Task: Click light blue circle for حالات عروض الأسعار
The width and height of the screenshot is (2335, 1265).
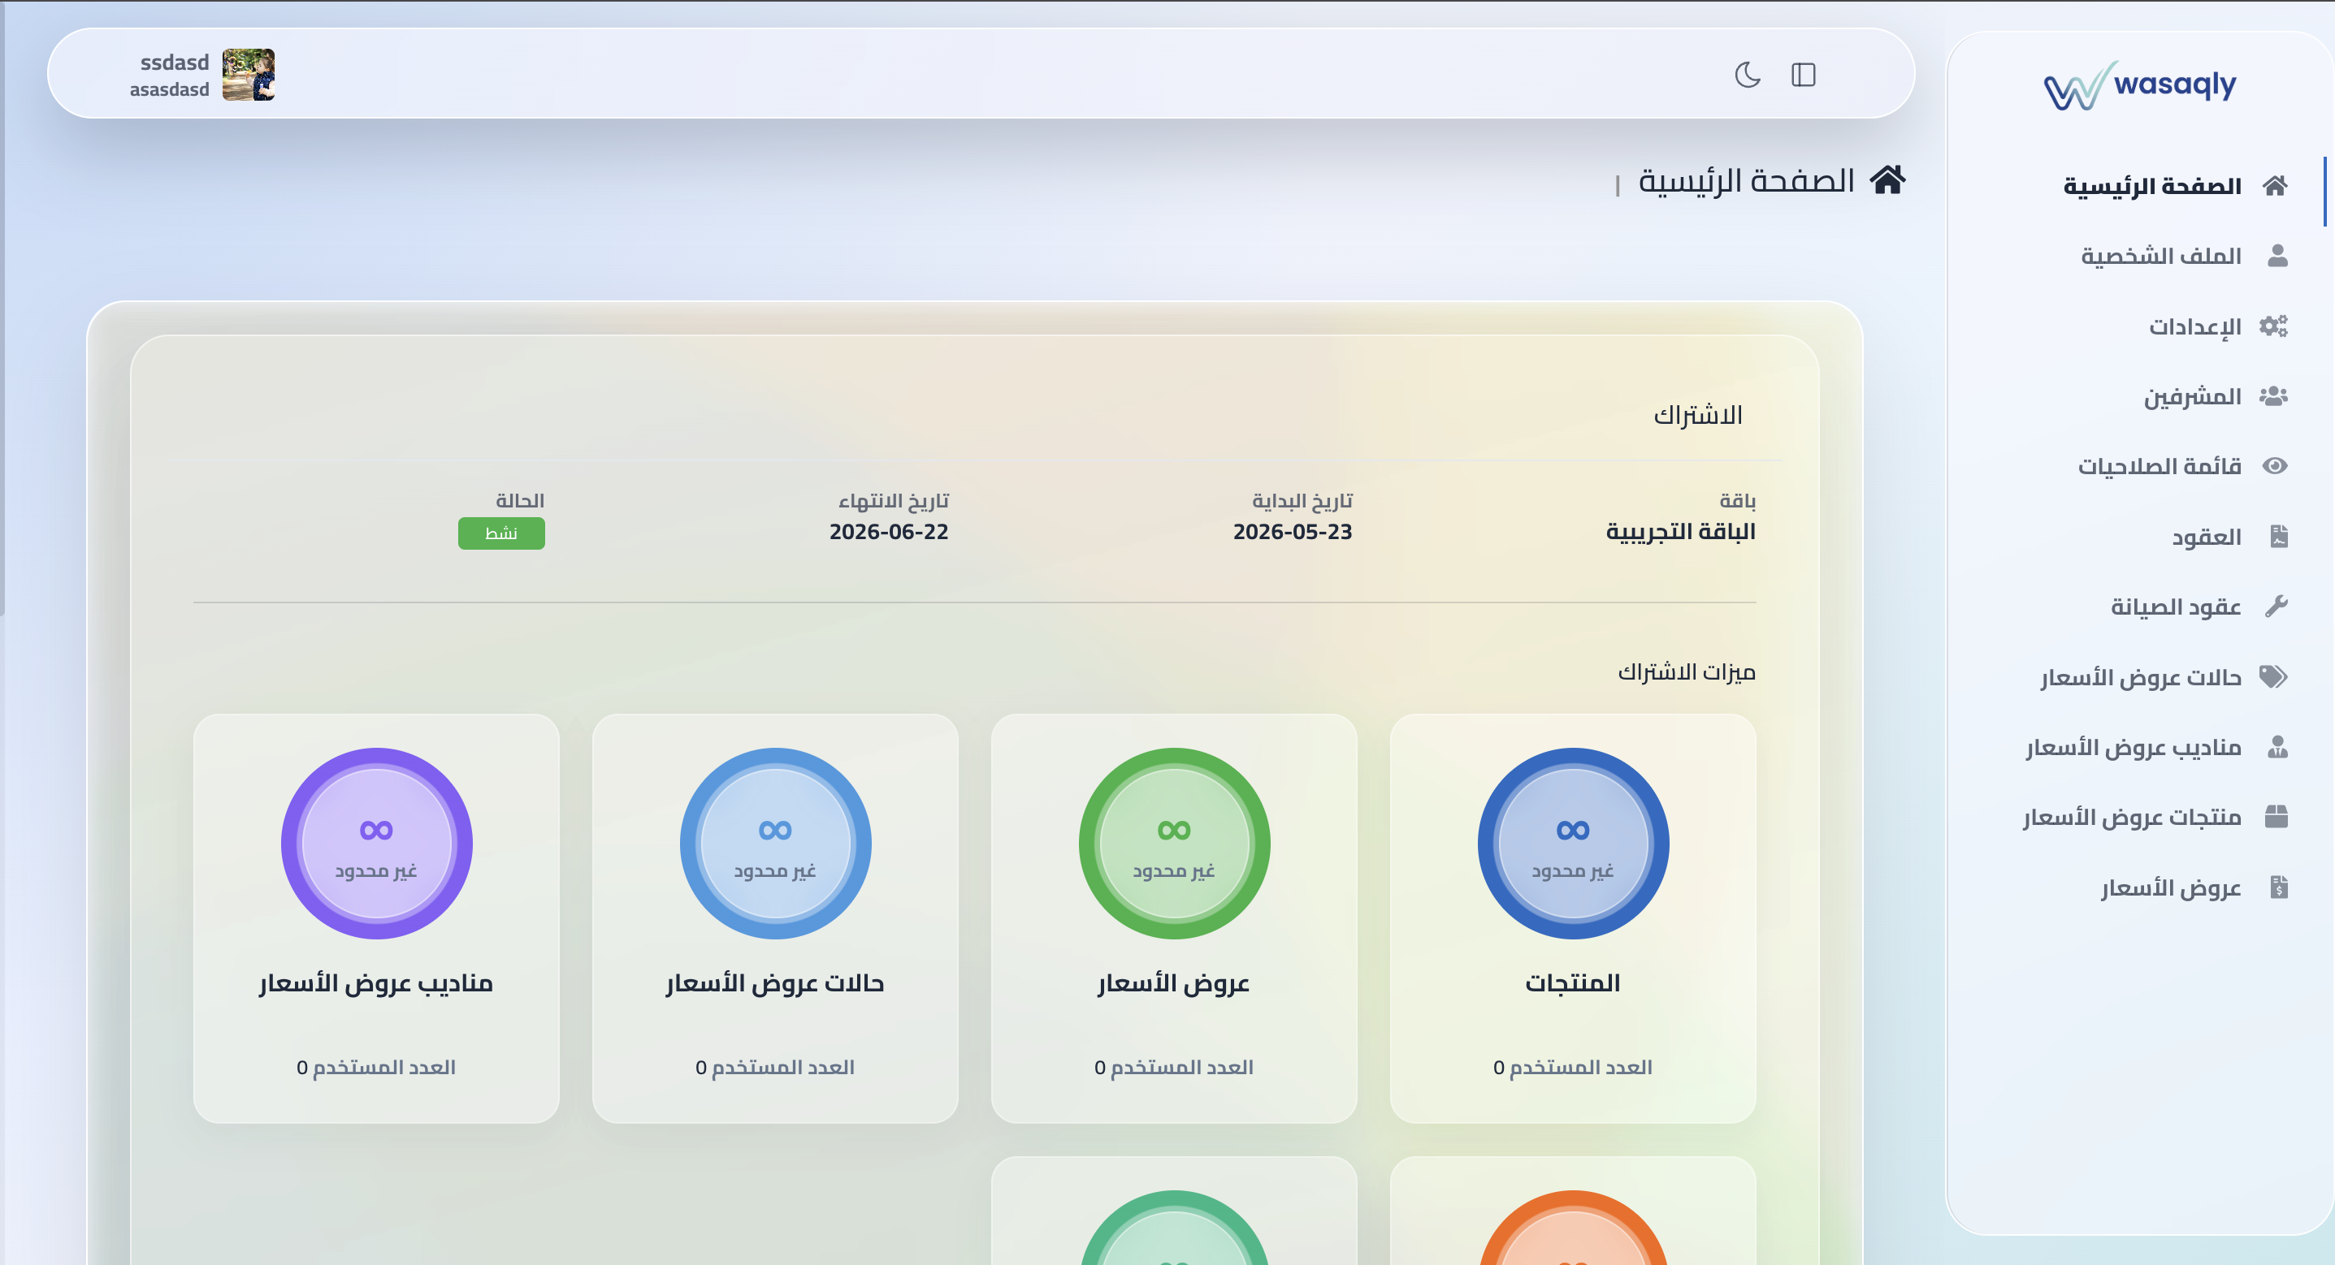Action: click(775, 843)
